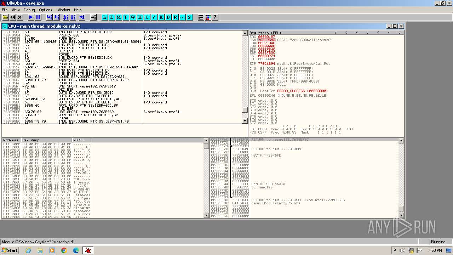Click the ASCII column header in dump
The width and height of the screenshot is (453, 255).
pos(81,140)
